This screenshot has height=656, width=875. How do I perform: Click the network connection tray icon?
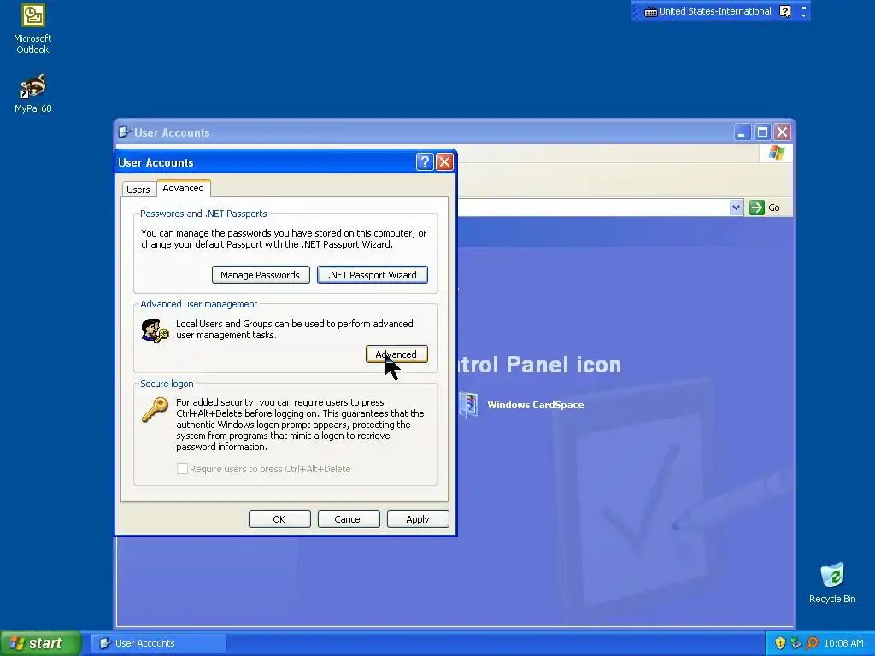point(796,643)
